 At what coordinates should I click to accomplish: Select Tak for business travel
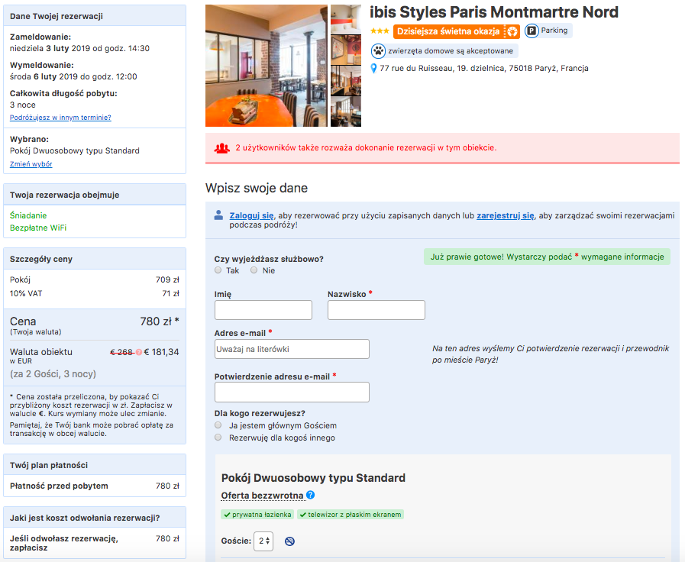pos(218,270)
